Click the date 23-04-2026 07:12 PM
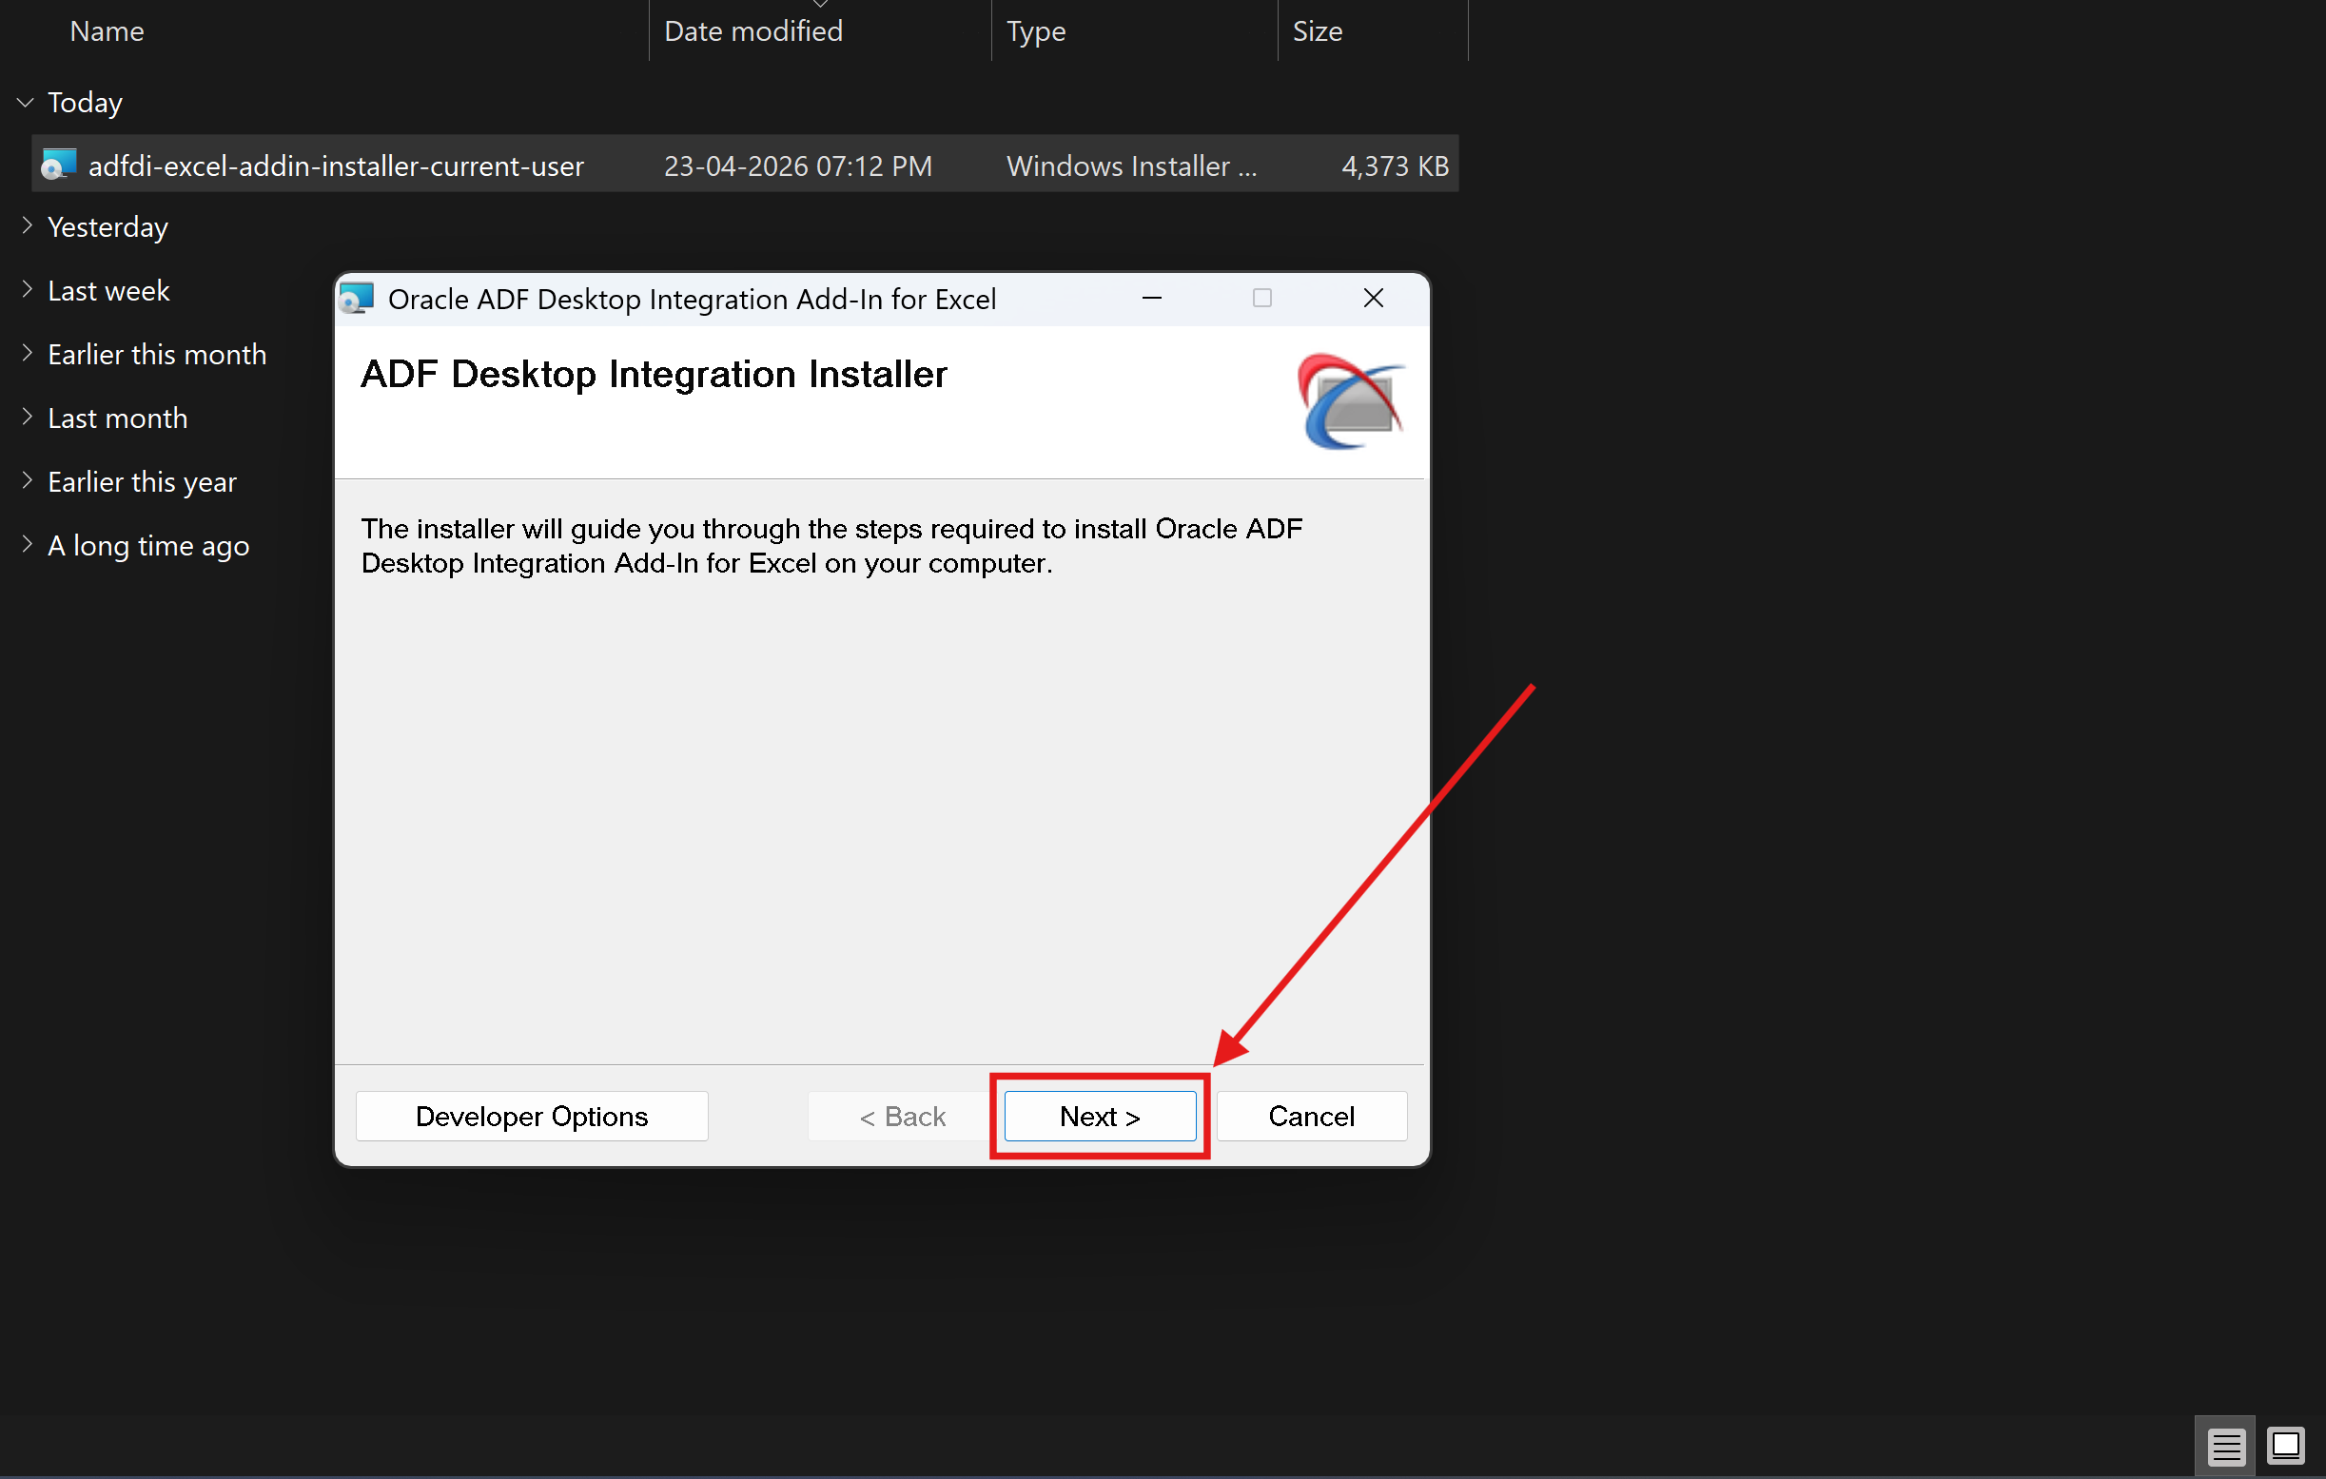2326x1479 pixels. tap(798, 166)
